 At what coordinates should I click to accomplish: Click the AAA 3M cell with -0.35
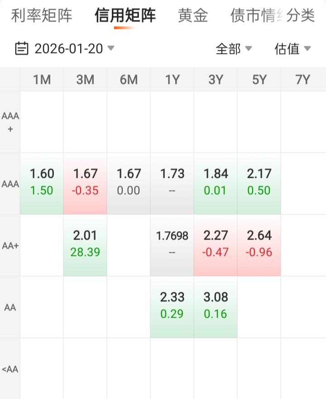[x=85, y=182]
